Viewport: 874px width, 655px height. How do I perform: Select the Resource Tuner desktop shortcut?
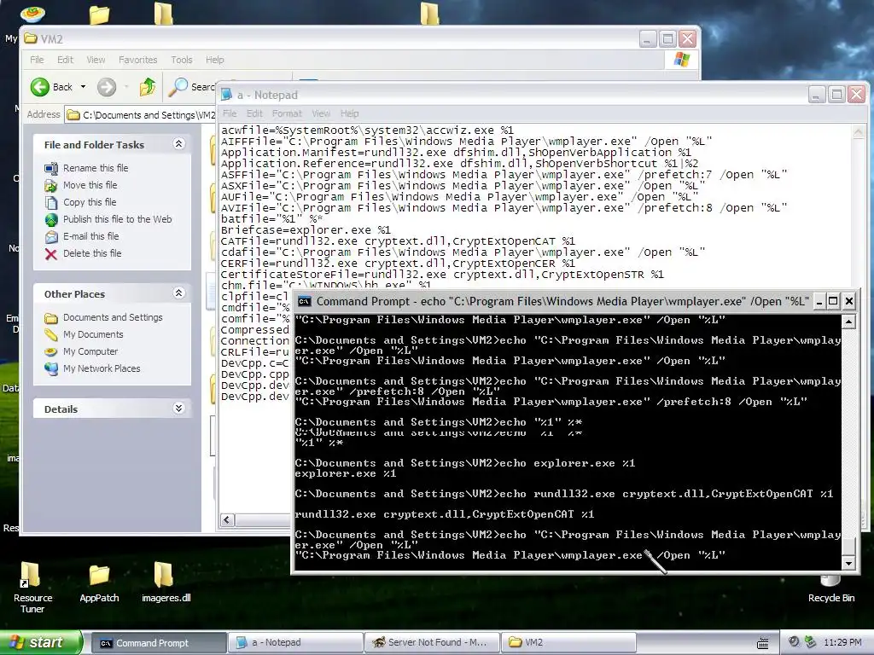(32, 588)
